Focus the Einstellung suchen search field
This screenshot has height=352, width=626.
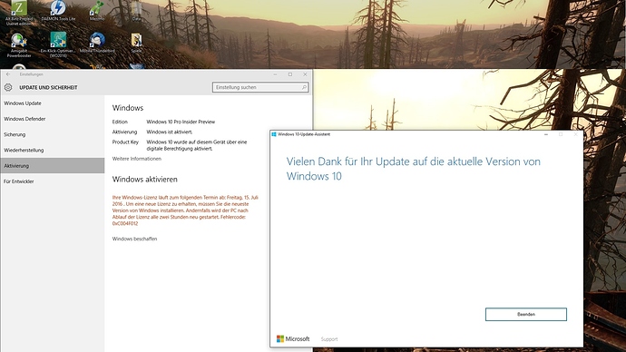[260, 87]
